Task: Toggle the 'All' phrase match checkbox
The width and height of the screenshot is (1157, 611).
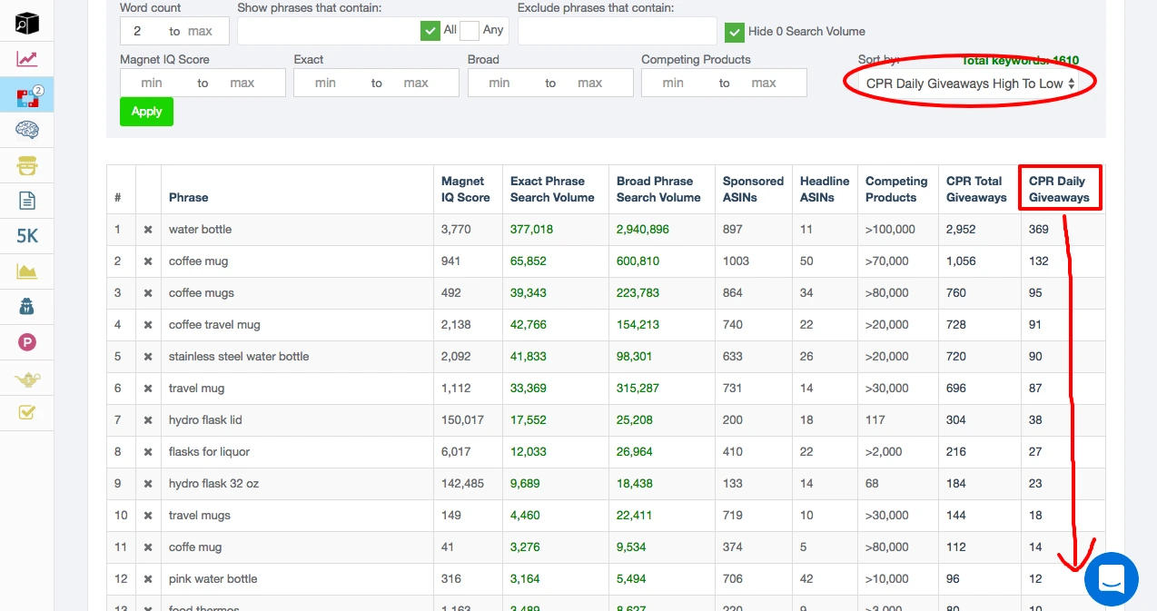Action: [430, 31]
